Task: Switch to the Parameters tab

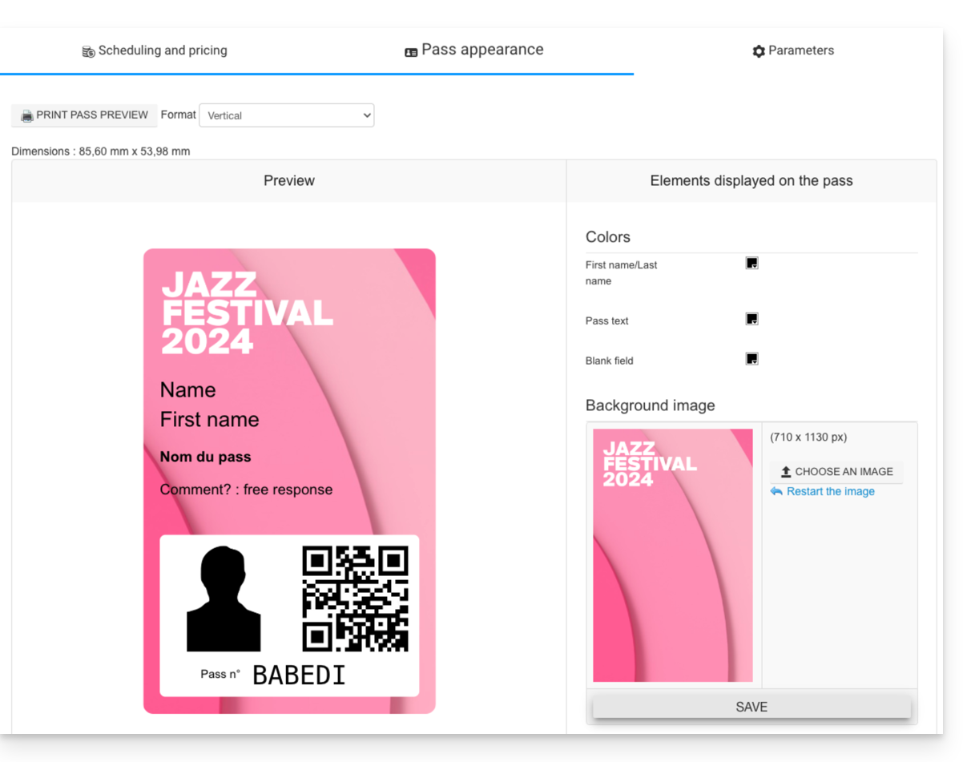Action: (792, 50)
